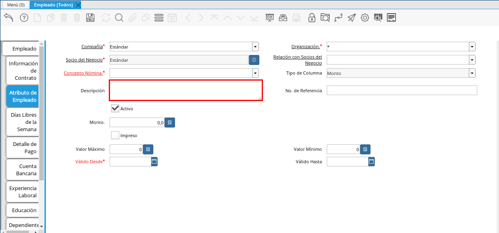Click the sidebar vertical scrollbar down arrow
499x233 pixels.
[41, 227]
